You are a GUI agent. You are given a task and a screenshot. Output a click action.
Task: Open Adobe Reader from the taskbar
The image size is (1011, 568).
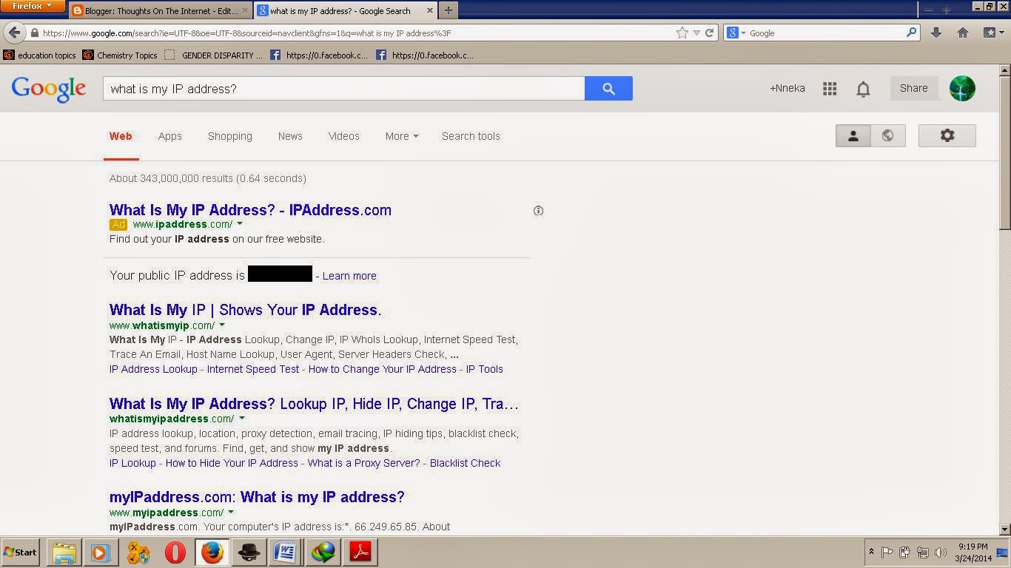[x=360, y=552]
